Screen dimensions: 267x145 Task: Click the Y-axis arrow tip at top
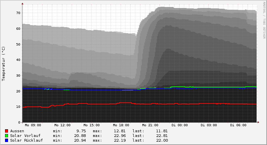point(22,4)
